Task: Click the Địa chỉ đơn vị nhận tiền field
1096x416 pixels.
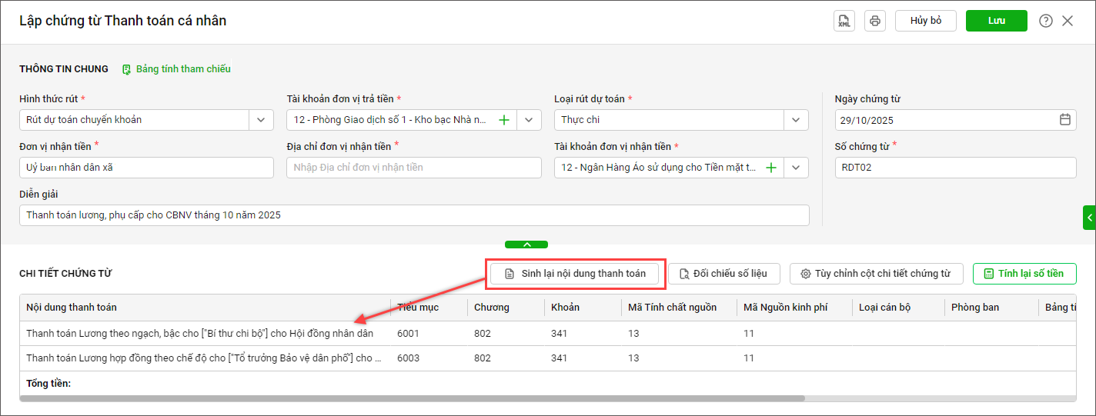Action: tap(413, 168)
